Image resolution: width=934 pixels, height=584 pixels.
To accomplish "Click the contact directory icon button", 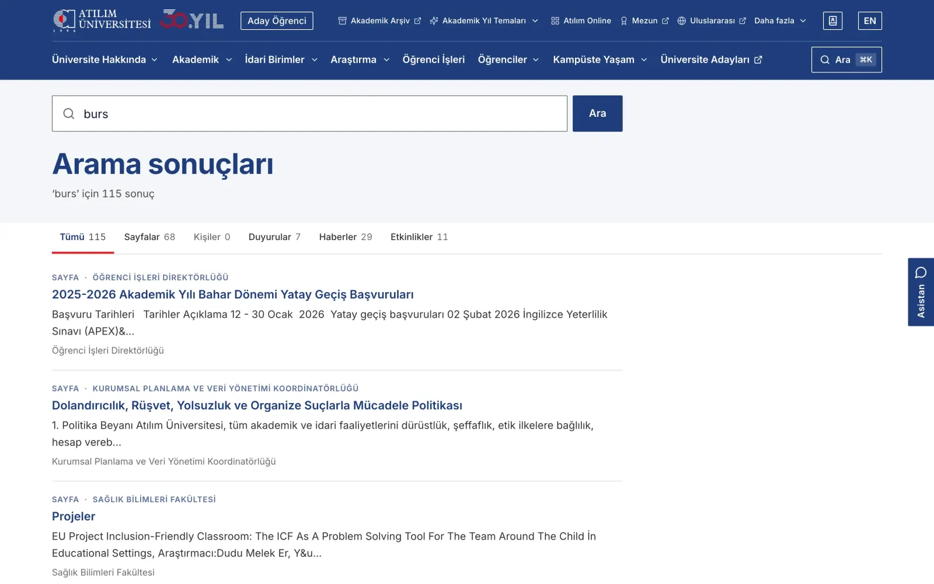I will pyautogui.click(x=832, y=20).
